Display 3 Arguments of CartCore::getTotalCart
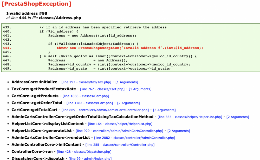 point(164,110)
